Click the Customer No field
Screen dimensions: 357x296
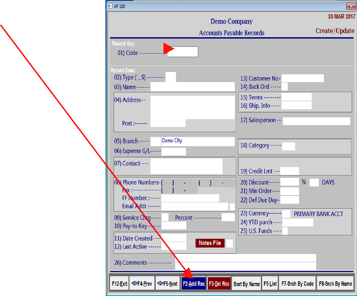pyautogui.click(x=303, y=78)
